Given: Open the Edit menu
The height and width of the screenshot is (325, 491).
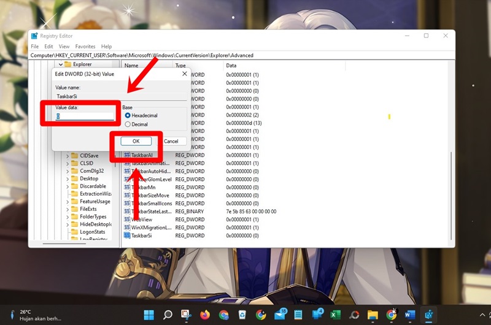Looking at the screenshot, I should [48, 46].
